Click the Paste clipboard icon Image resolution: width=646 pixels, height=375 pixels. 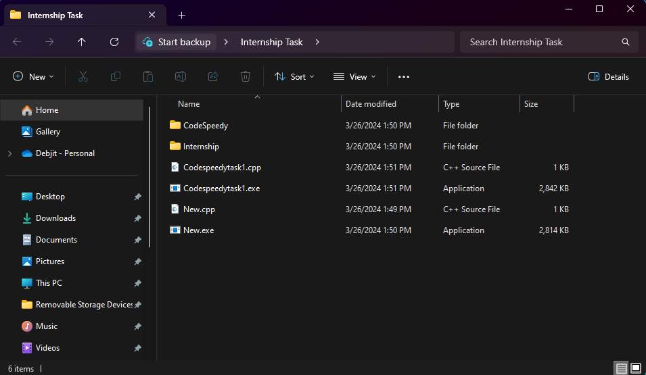tap(148, 76)
